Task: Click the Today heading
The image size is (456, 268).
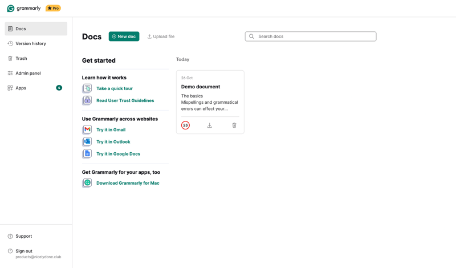Action: point(182,59)
